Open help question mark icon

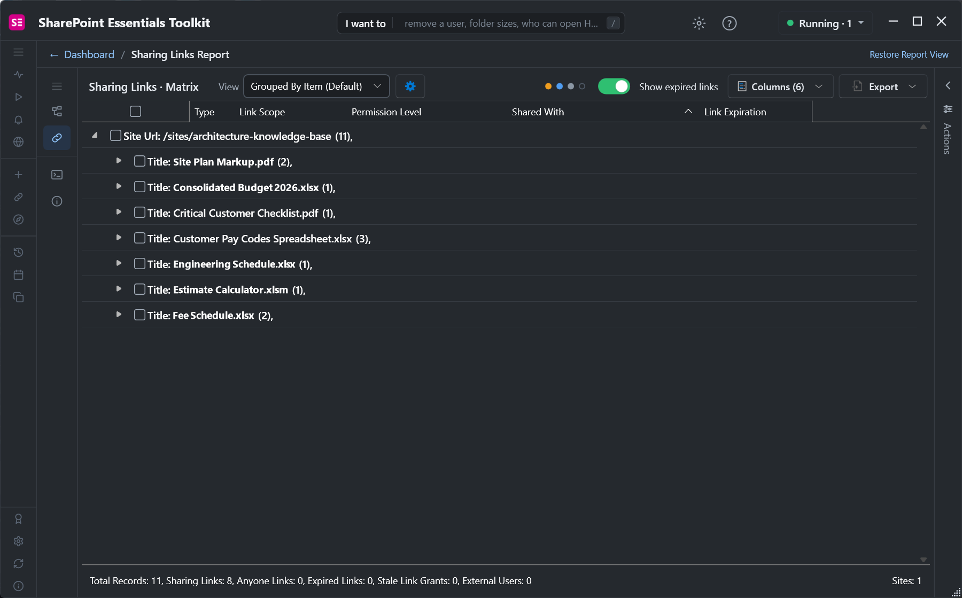729,23
